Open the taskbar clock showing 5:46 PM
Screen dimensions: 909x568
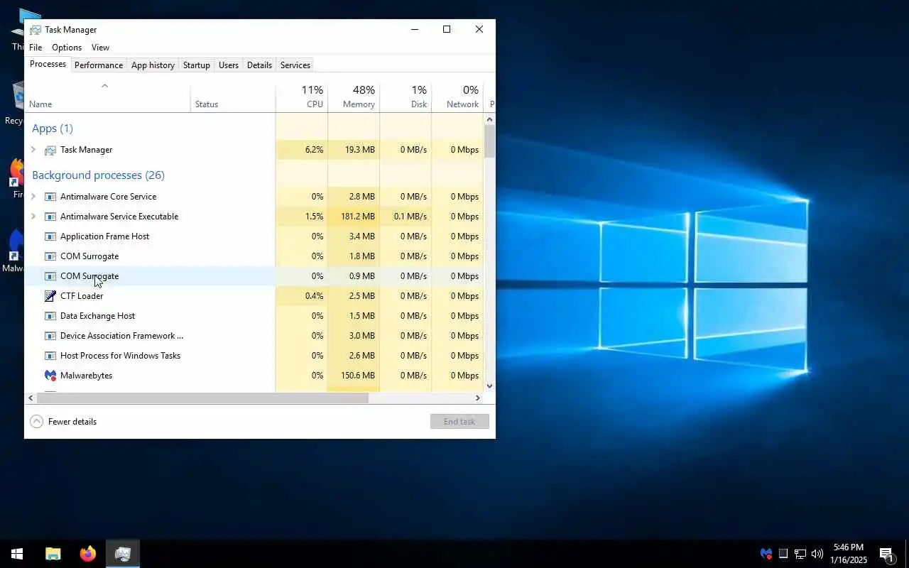pos(850,554)
